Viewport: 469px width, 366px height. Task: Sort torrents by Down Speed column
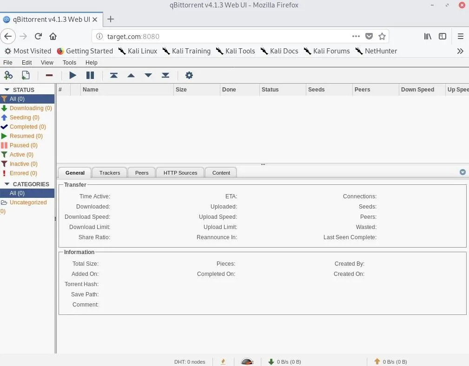click(x=422, y=90)
